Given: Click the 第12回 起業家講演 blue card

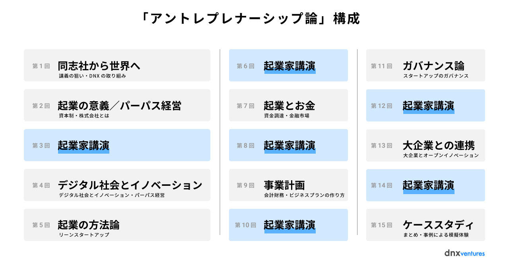Looking at the screenshot, I should coord(425,105).
